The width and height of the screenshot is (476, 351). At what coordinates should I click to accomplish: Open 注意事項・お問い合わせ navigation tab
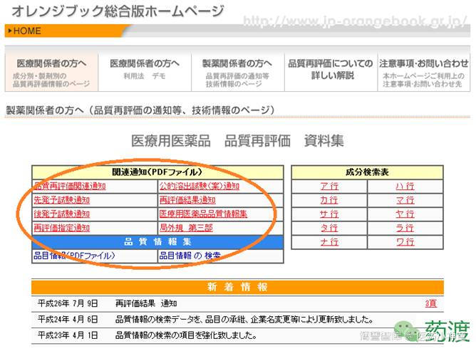pos(424,72)
